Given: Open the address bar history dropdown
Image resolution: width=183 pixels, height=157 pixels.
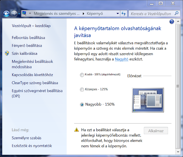Looking at the screenshot, I should [118, 14].
